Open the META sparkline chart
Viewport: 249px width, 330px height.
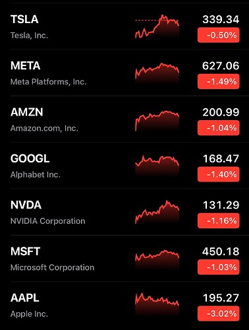click(157, 73)
